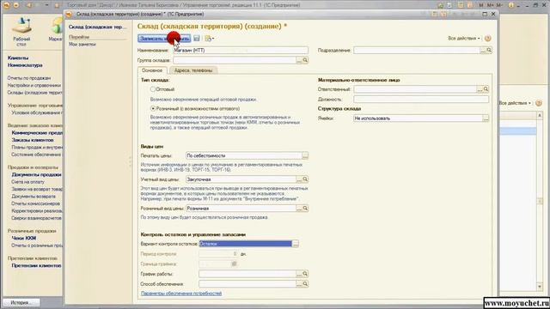Click magnifier icon next to Подразделение
550x309 pixels.
click(x=489, y=50)
